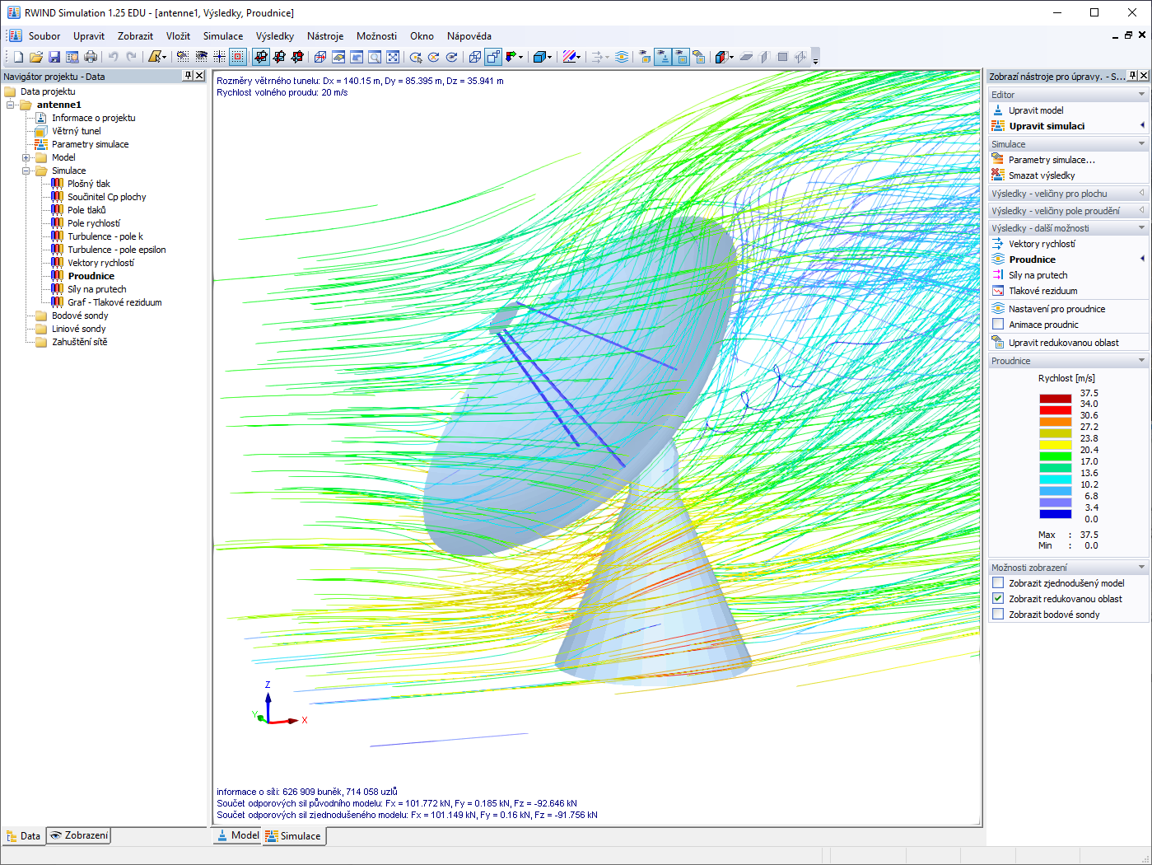This screenshot has height=865, width=1152.
Task: Collapse the Proudnice legend section
Action: (x=1141, y=361)
